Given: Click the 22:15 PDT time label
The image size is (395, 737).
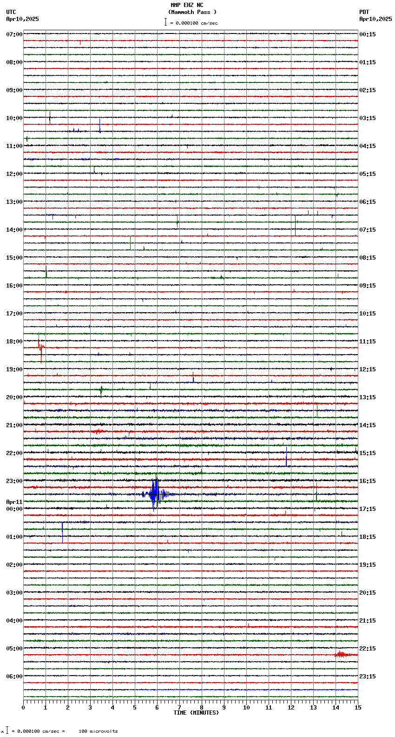Looking at the screenshot, I should pos(368,649).
